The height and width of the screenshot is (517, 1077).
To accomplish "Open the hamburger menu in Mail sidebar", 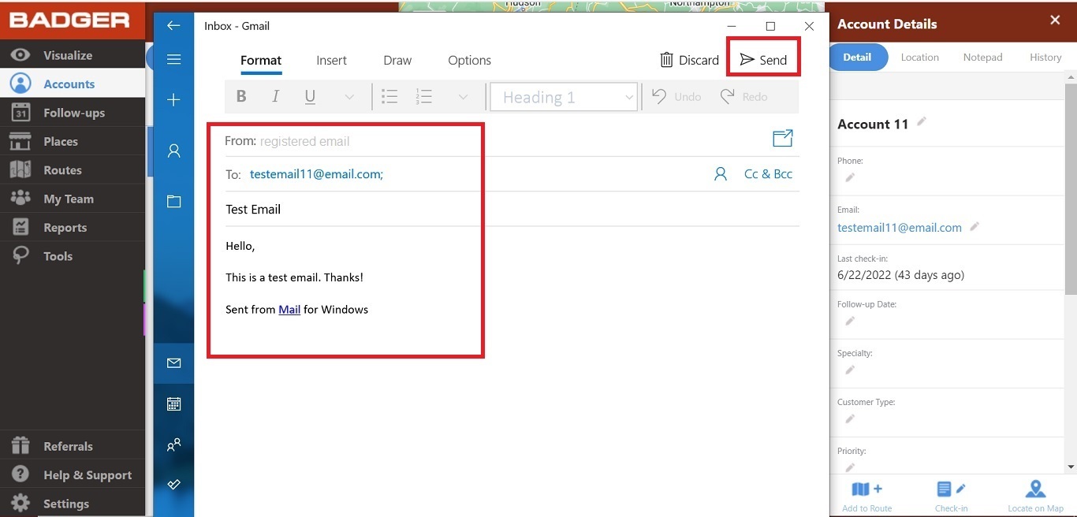I will [173, 60].
